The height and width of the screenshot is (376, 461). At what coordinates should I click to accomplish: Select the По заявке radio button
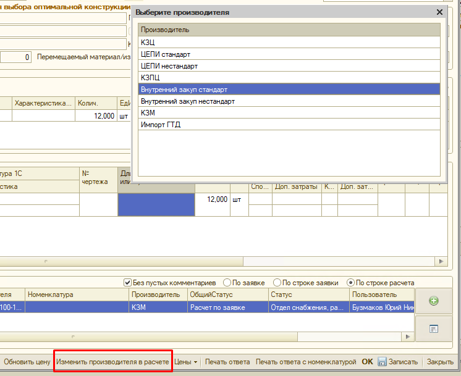coord(227,283)
